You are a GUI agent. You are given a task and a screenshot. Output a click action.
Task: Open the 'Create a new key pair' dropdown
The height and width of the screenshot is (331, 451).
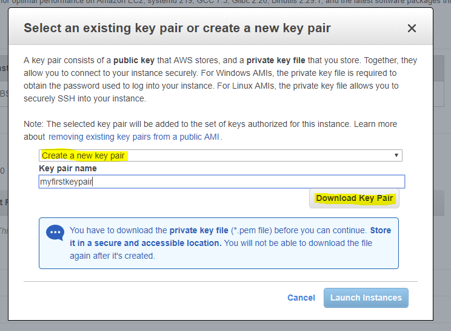[218, 155]
